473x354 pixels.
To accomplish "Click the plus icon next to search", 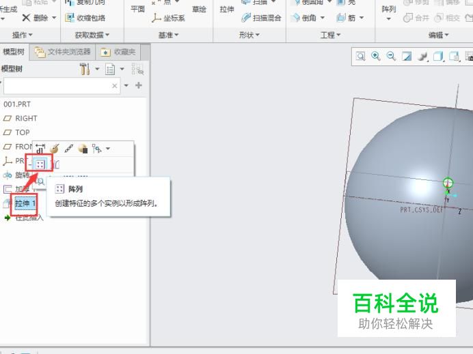I will [x=139, y=85].
